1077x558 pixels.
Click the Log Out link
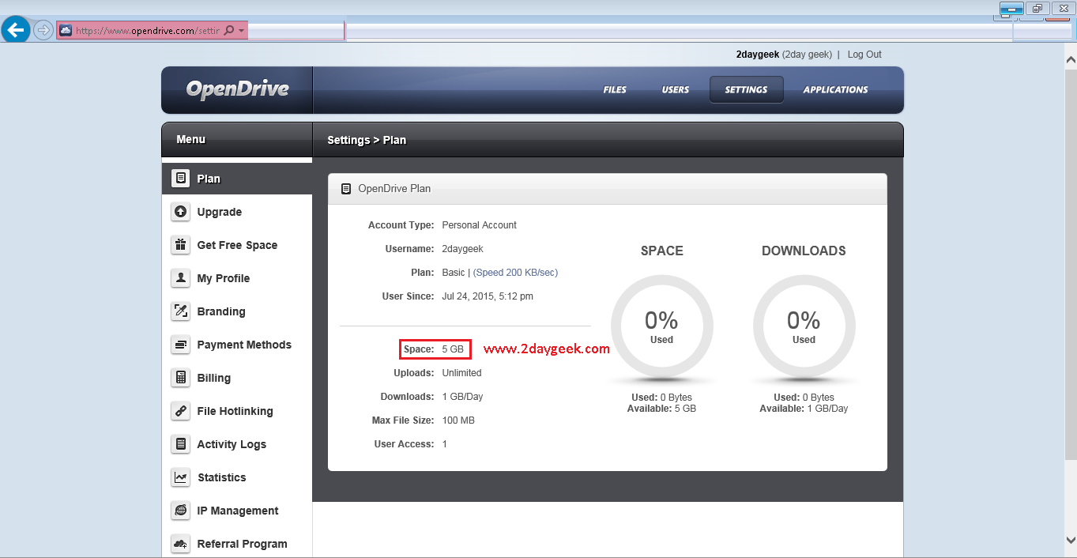click(x=864, y=55)
